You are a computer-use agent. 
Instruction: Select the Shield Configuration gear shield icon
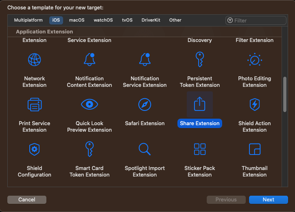(x=35, y=149)
